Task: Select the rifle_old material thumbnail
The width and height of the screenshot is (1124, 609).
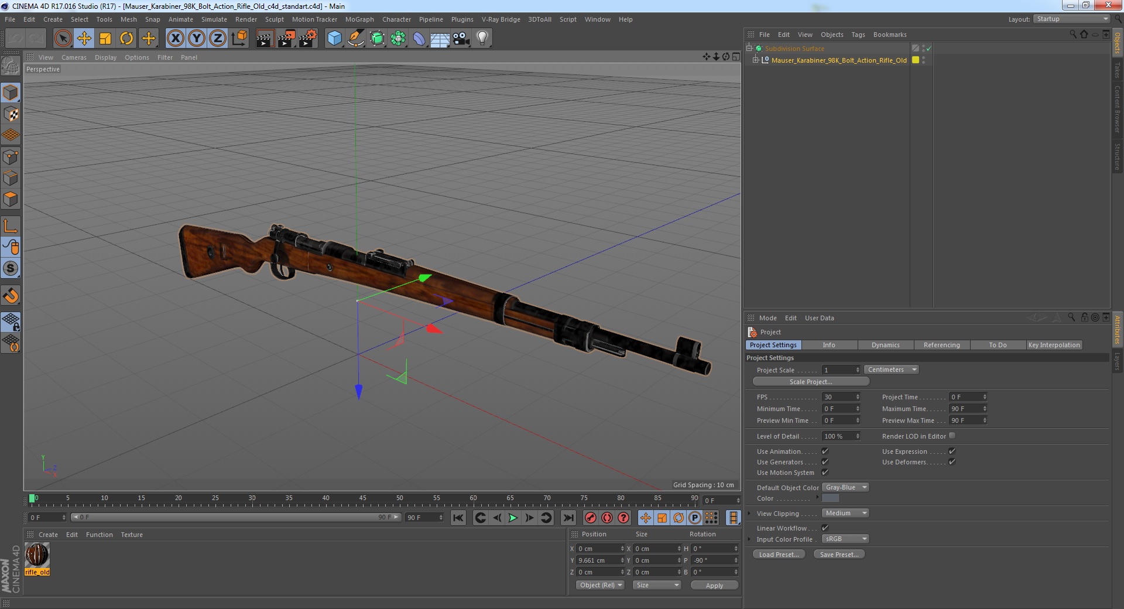Action: click(x=37, y=555)
